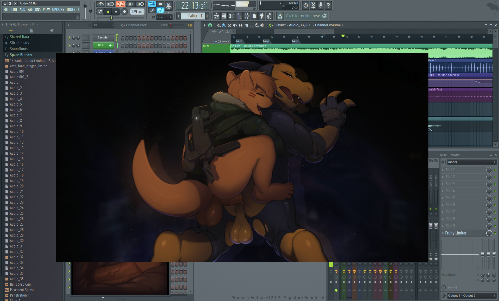
Task: Open the FILE menu
Action: point(6,9)
